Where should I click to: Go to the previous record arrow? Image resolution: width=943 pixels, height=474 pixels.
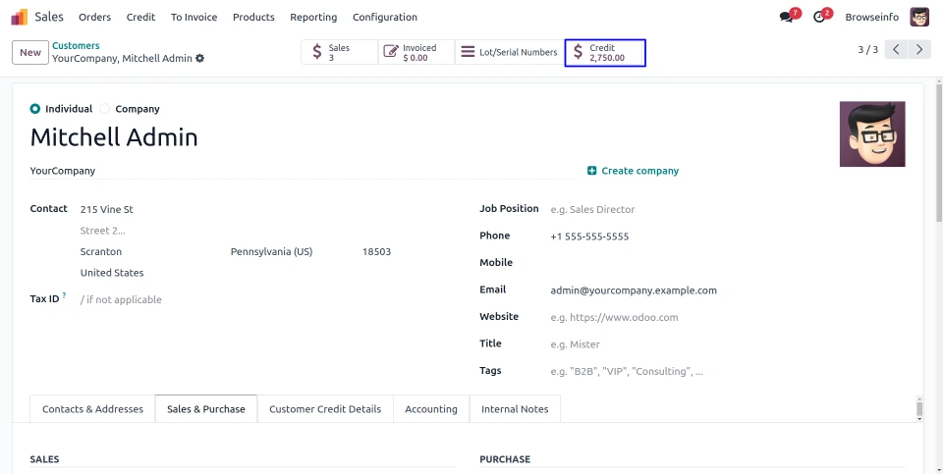(896, 50)
